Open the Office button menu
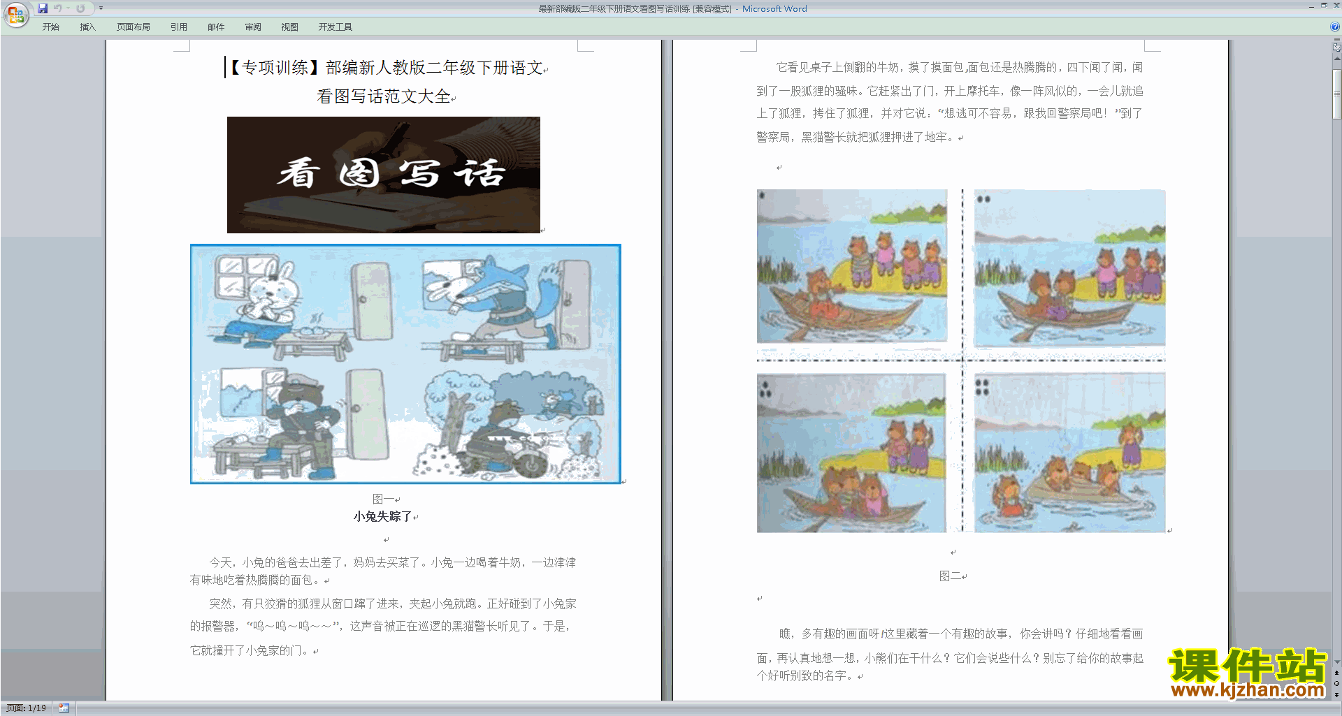The image size is (1342, 716). click(x=15, y=14)
